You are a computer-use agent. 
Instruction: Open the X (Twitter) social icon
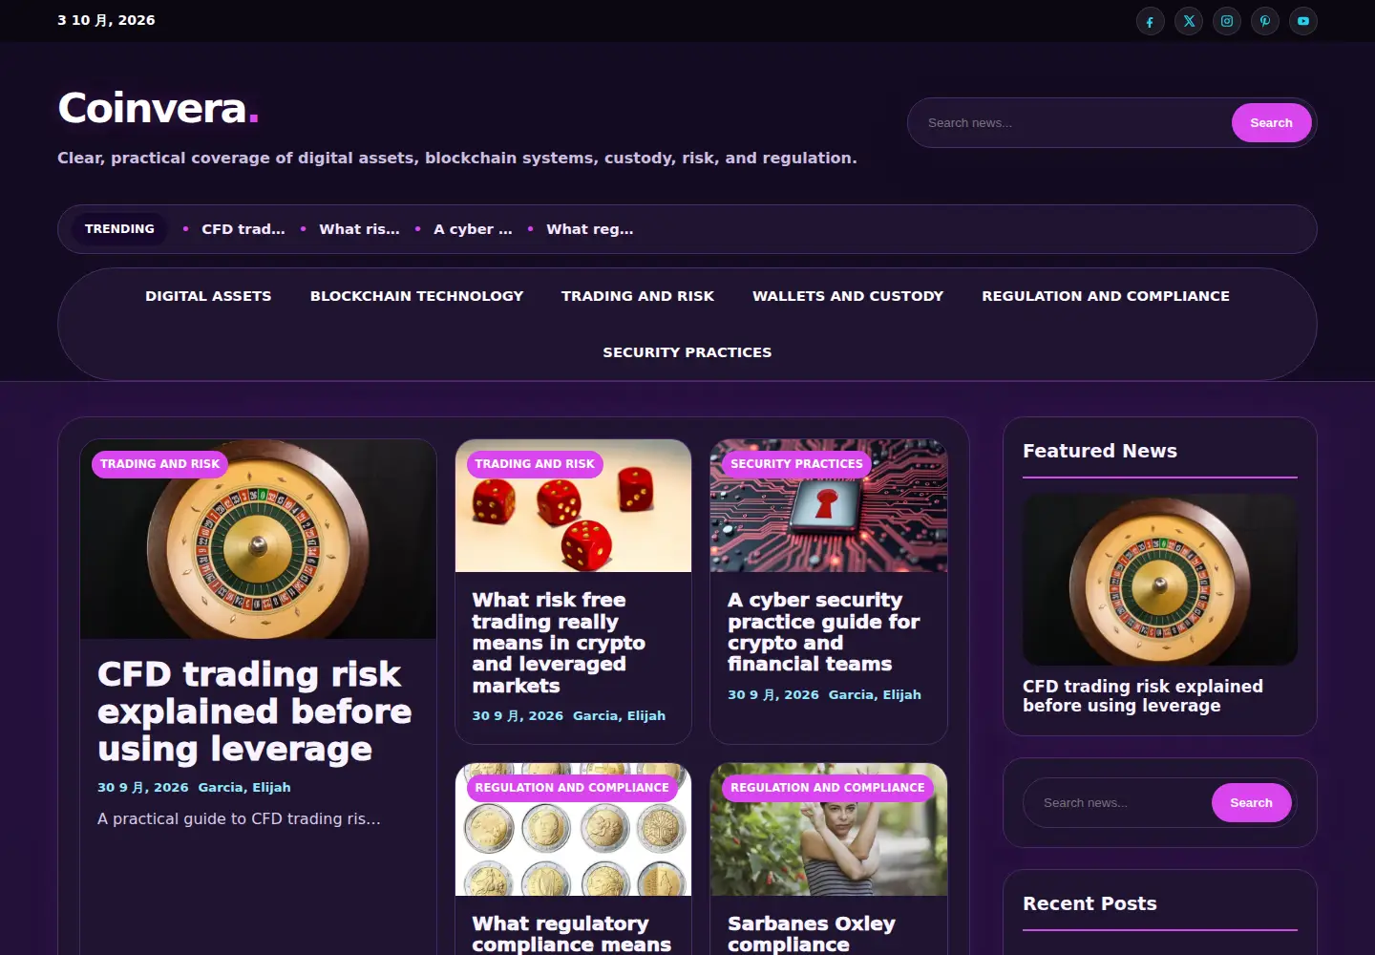[1189, 21]
